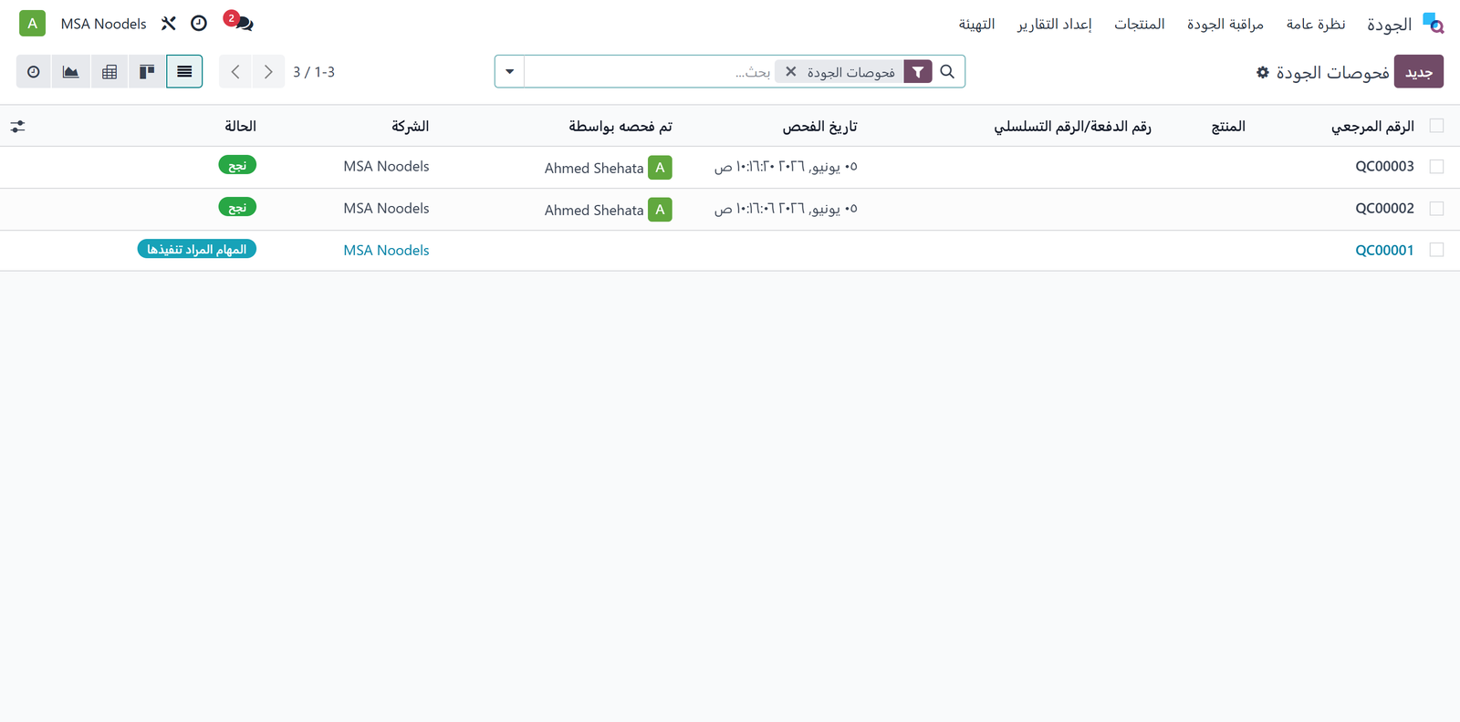This screenshot has width=1460, height=722.
Task: Switch to activity view
Action: coord(34,71)
